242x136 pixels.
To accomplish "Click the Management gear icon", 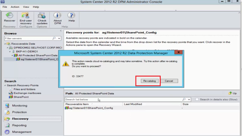I will (7, 132).
